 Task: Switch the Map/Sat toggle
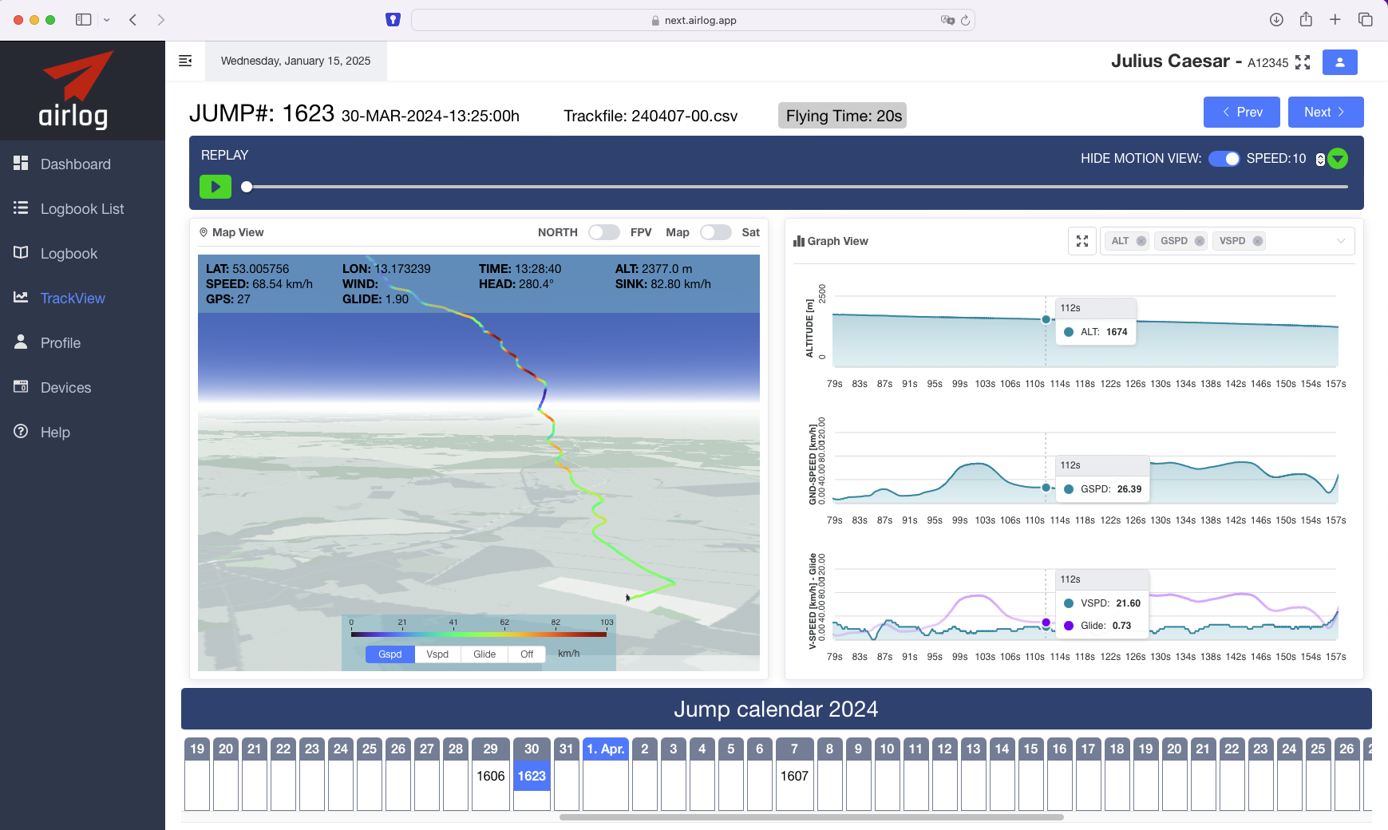pos(715,232)
